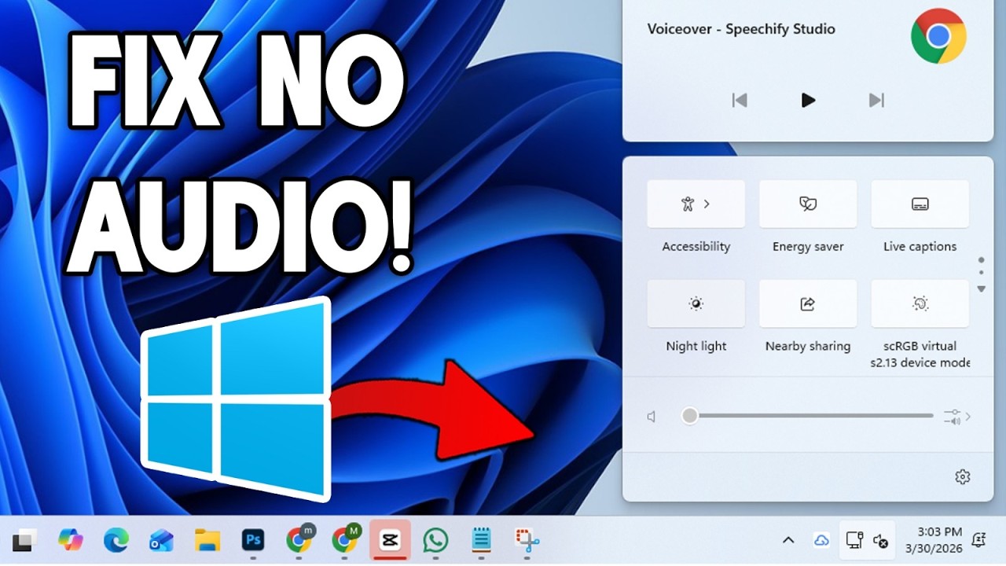Toggle Energy saver on
The image size is (1006, 566).
pyautogui.click(x=808, y=204)
